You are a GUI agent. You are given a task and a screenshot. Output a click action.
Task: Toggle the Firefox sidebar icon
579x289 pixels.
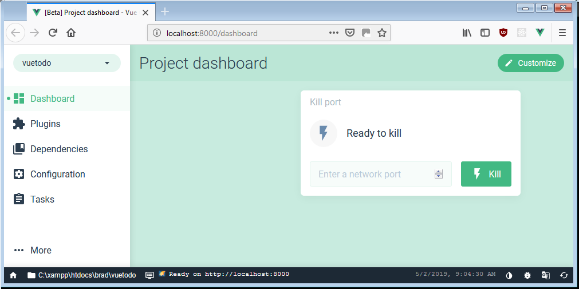click(485, 33)
